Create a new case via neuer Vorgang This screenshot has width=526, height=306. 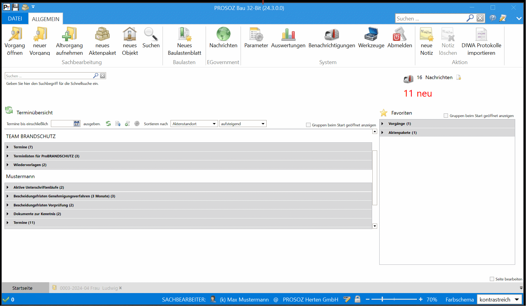coord(40,41)
